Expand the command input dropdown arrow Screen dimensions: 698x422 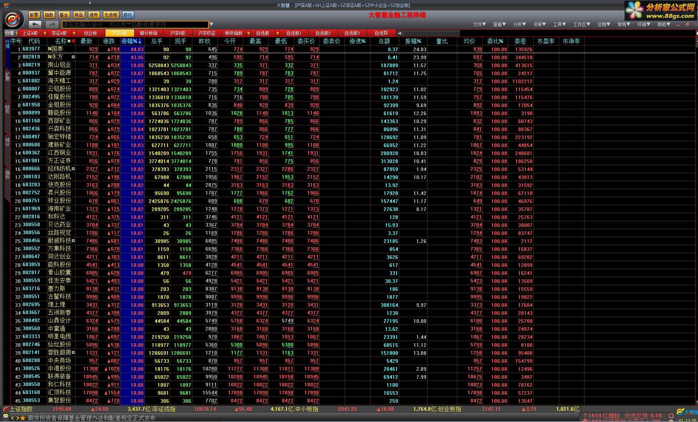click(x=211, y=25)
